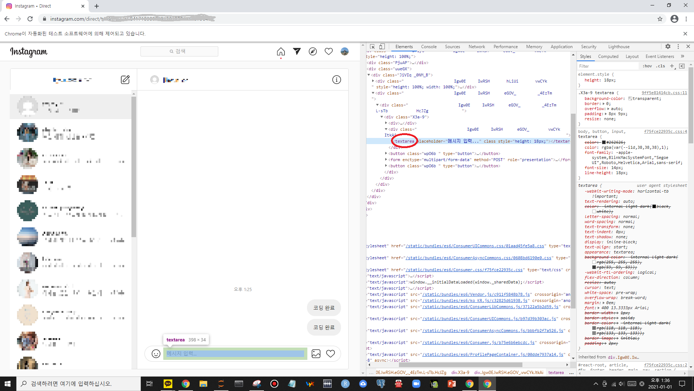
Task: Switch to the Application tab
Action: coord(561,47)
